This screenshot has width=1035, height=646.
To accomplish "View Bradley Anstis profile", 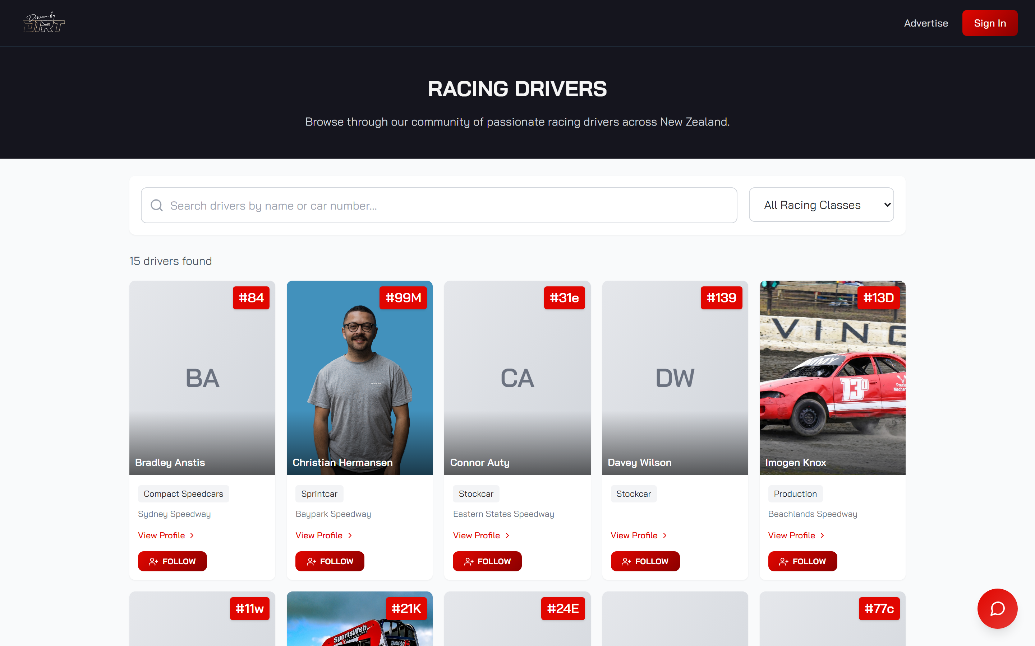I will pos(166,535).
